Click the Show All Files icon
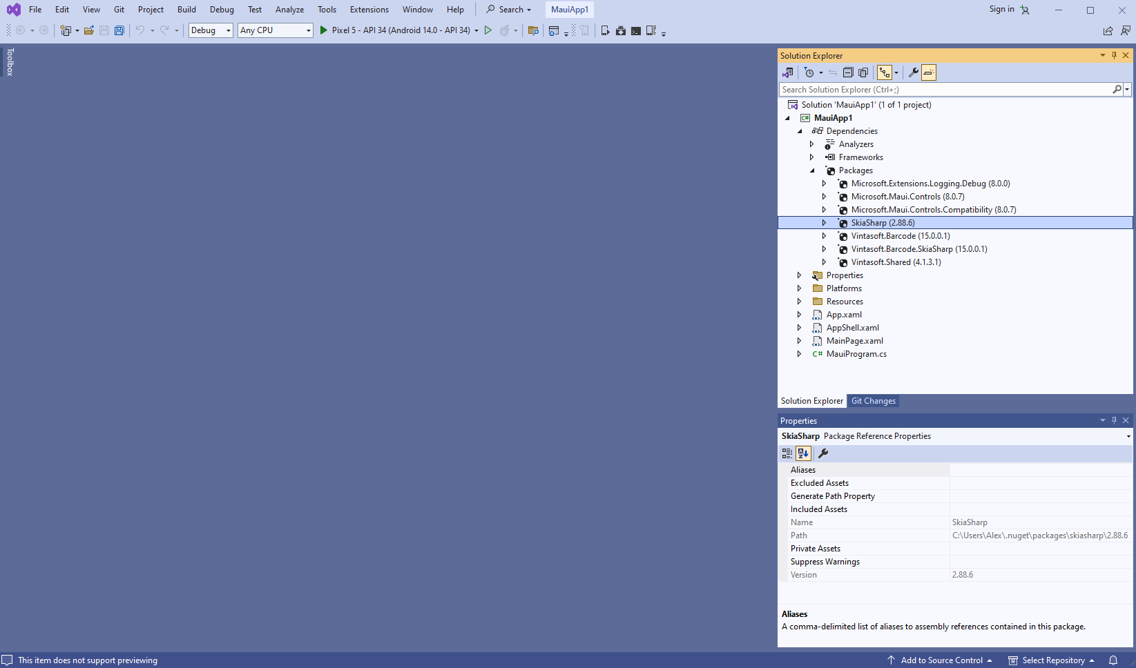The image size is (1136, 668). click(x=863, y=72)
